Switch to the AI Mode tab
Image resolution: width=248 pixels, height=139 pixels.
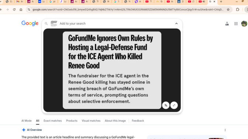[27, 121]
